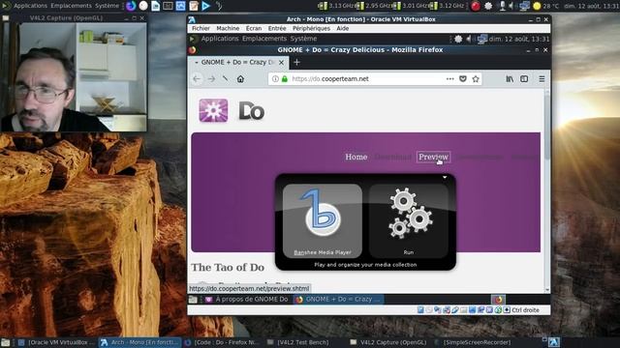The image size is (620, 348).
Task: Bookmark this page with the star icon
Action: tap(476, 79)
